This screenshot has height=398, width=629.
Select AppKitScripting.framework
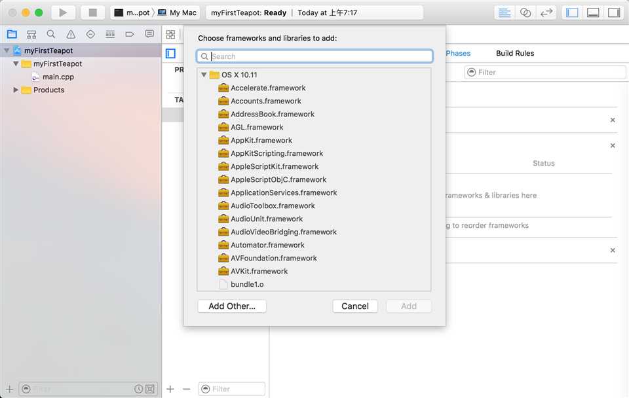click(x=271, y=154)
